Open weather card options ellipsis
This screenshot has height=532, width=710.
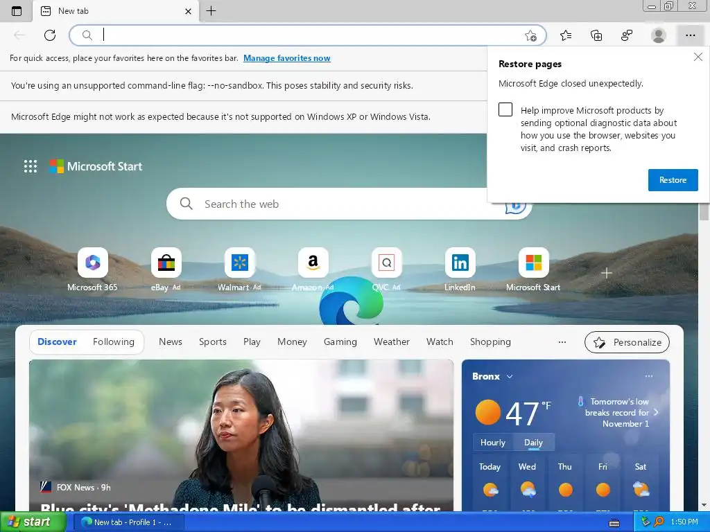[649, 376]
